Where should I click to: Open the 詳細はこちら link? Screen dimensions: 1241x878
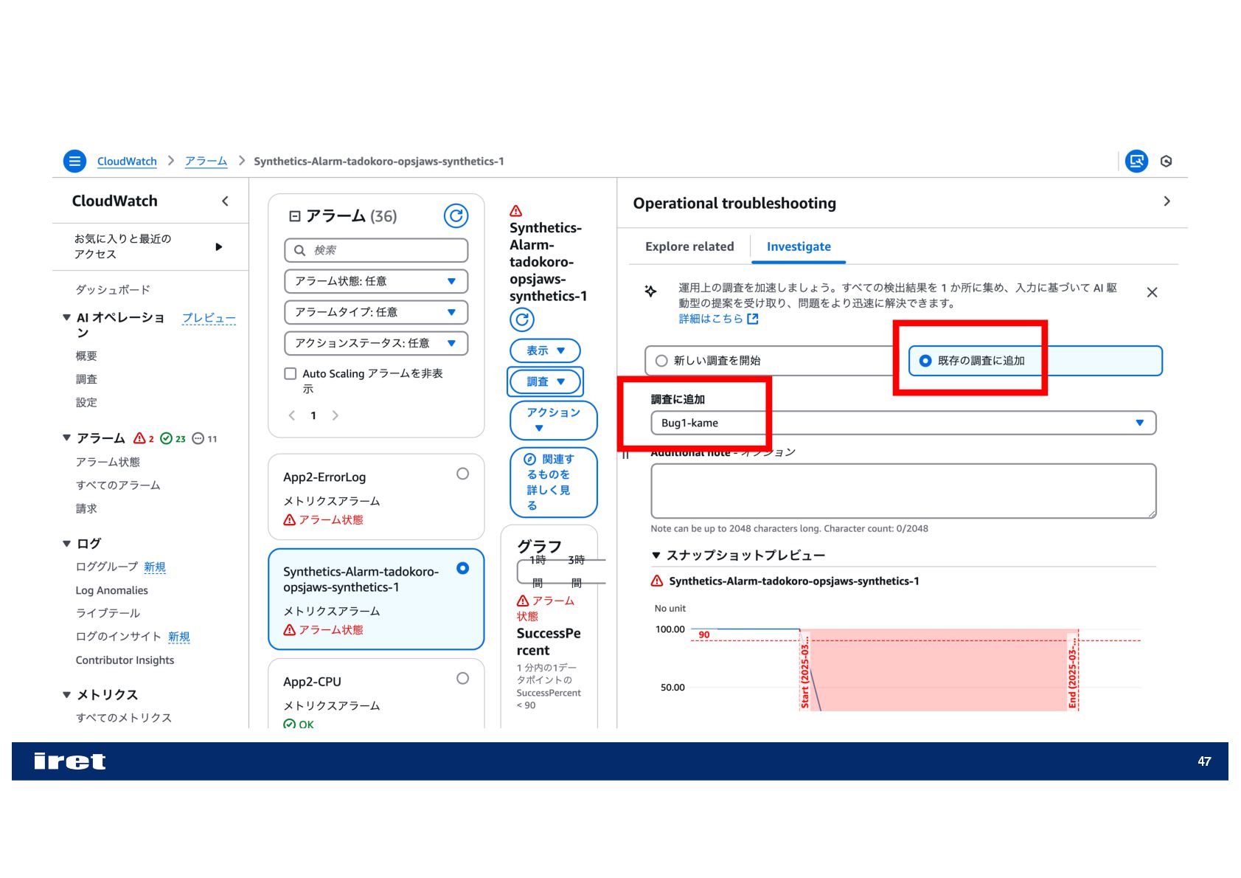711,319
